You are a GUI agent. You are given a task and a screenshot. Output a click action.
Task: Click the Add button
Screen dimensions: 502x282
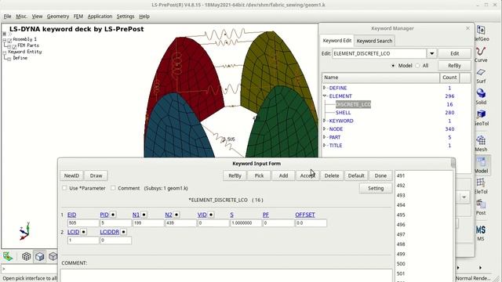[x=283, y=175]
